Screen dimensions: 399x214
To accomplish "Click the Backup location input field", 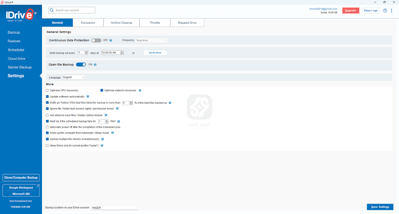I will click(114, 208).
